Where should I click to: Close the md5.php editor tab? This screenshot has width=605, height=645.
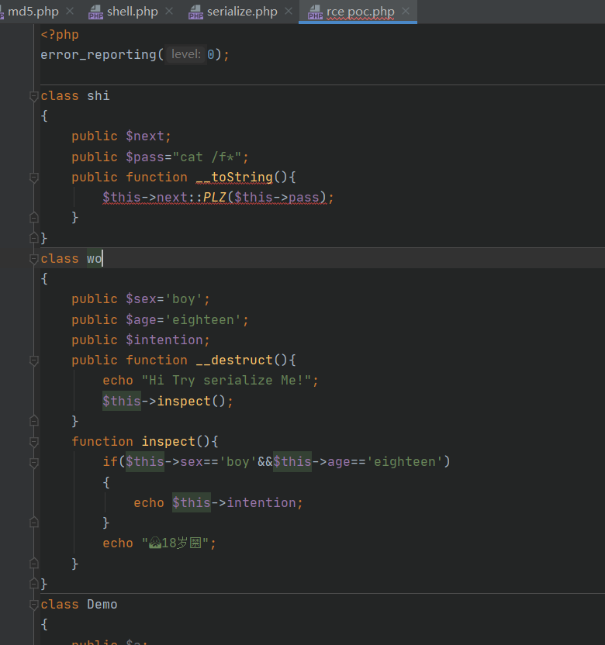[70, 12]
